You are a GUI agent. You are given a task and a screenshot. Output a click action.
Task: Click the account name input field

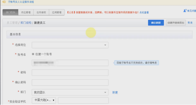70,63
